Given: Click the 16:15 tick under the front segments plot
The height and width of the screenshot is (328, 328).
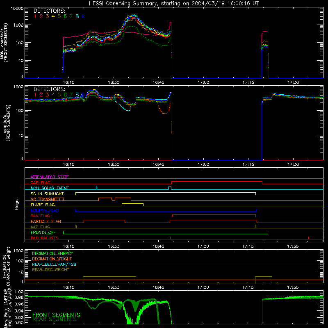Looking at the screenshot, I should point(68,82).
